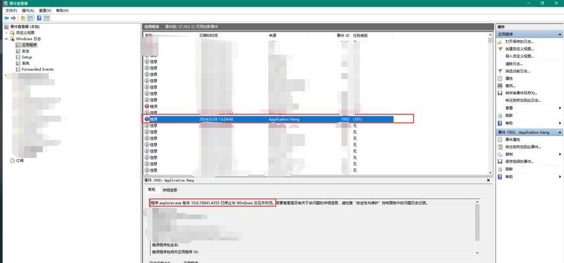Click the Forward arrow in the toolbar
564x263 pixels.
13,18
